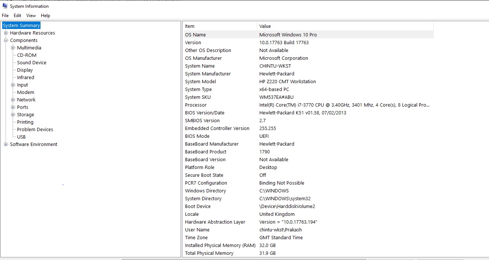The height and width of the screenshot is (260, 489).
Task: Select the Platform Role row
Action: 308,167
